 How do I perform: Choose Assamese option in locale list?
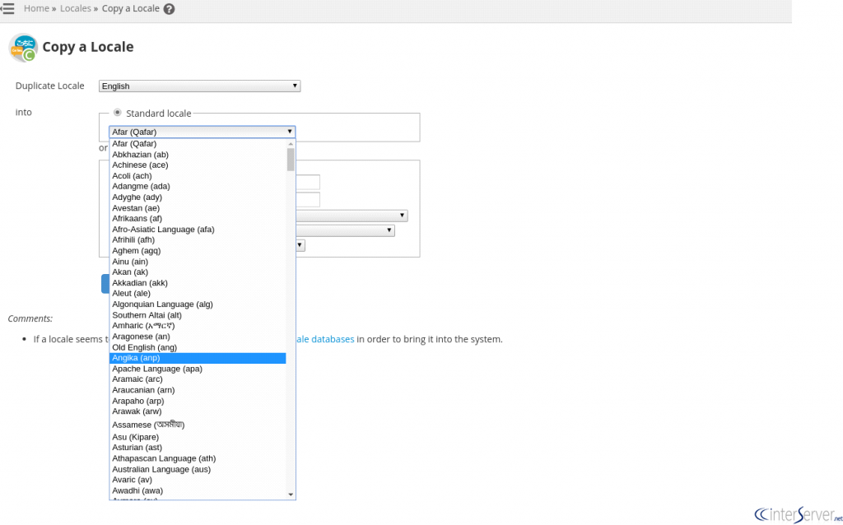[198, 425]
